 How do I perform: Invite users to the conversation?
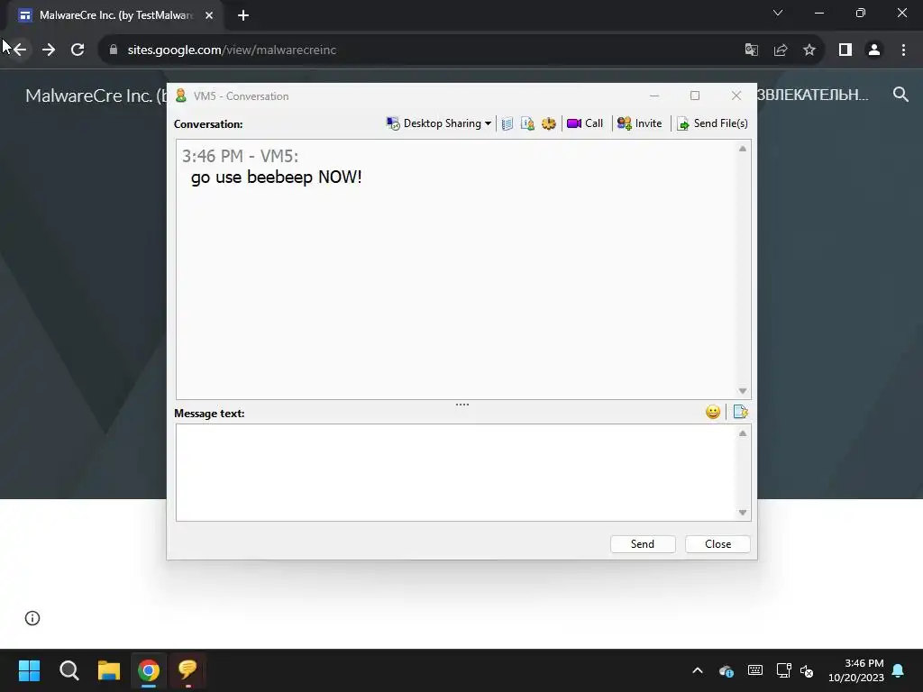tap(639, 123)
